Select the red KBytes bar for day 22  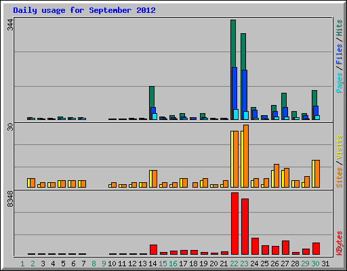234,224
